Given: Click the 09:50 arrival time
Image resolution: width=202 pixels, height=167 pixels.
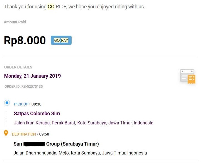Looking at the screenshot, I should (44, 134).
